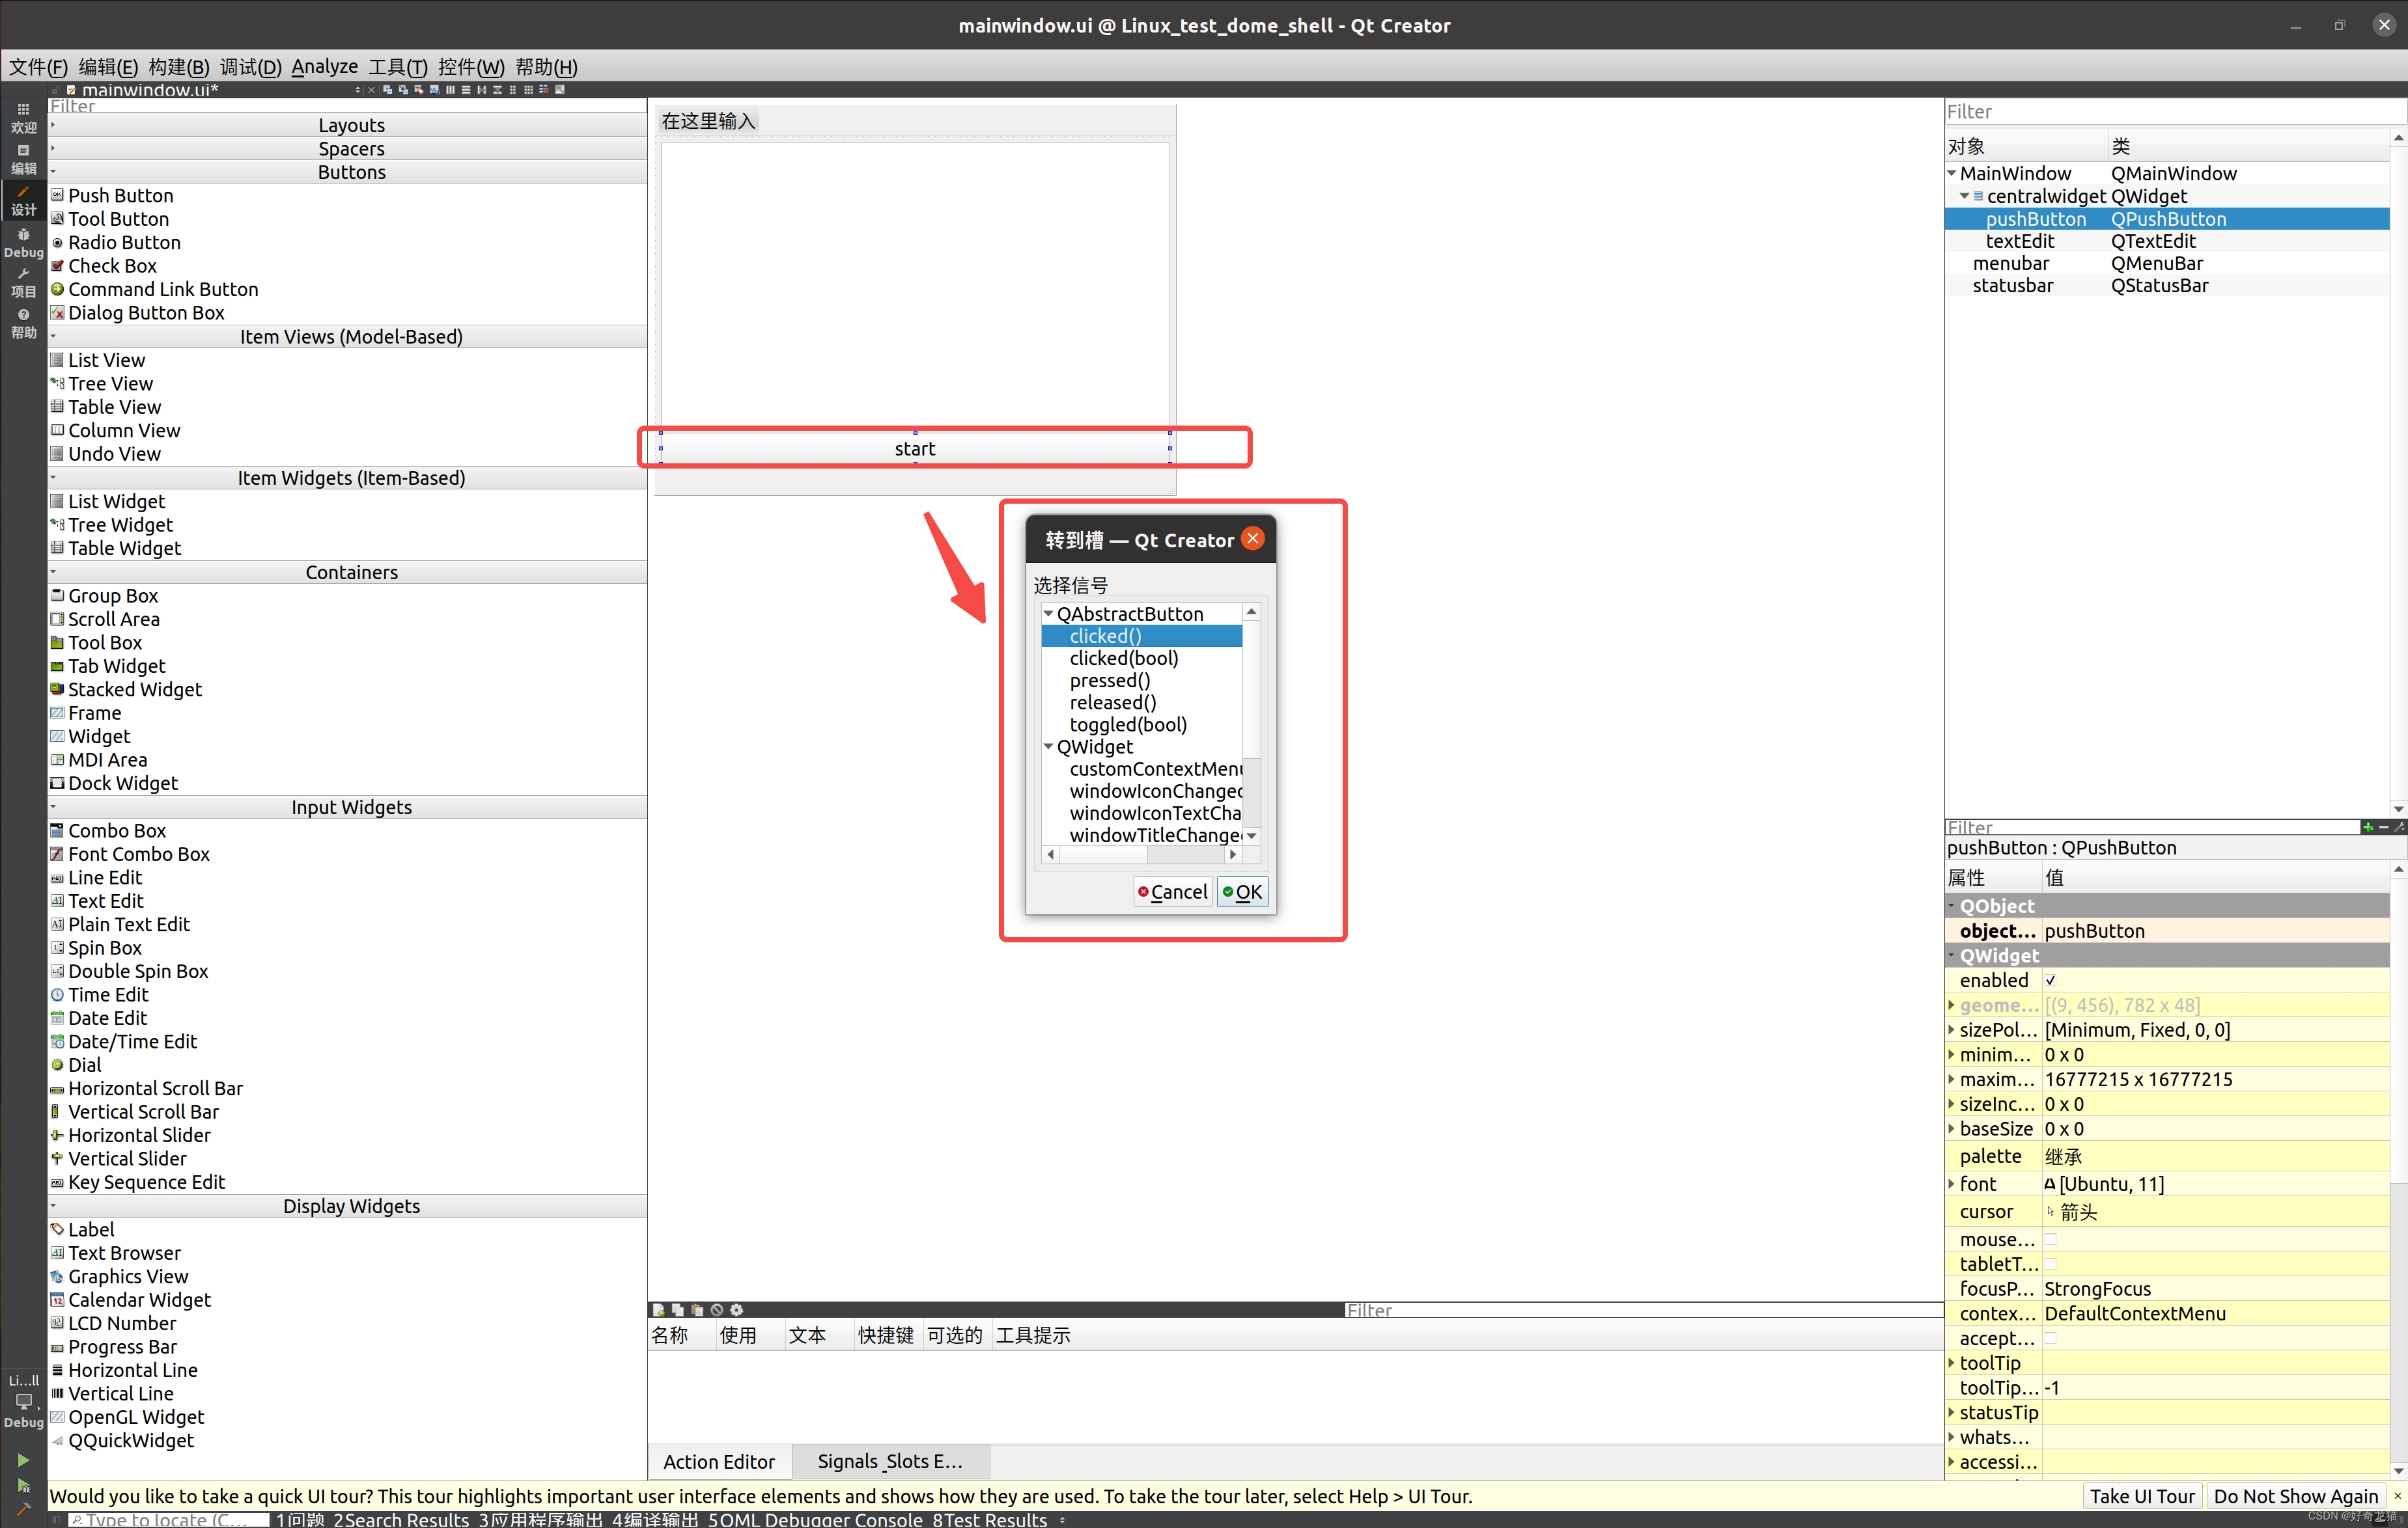Click the Paste icon in Action Editor toolbar

click(697, 1309)
